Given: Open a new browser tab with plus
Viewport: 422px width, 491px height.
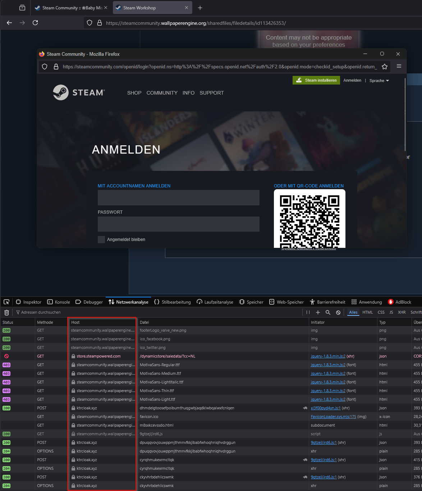Looking at the screenshot, I should (200, 8).
